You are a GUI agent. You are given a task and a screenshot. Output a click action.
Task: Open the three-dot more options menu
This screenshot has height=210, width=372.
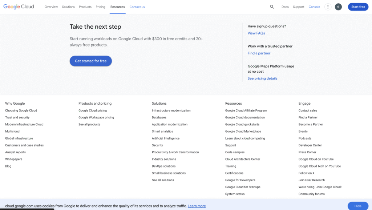point(328,7)
